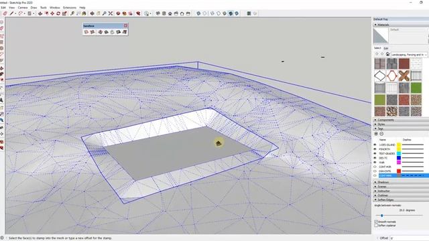Select the Eraser tool in top toolbar

pyautogui.click(x=5, y=13)
